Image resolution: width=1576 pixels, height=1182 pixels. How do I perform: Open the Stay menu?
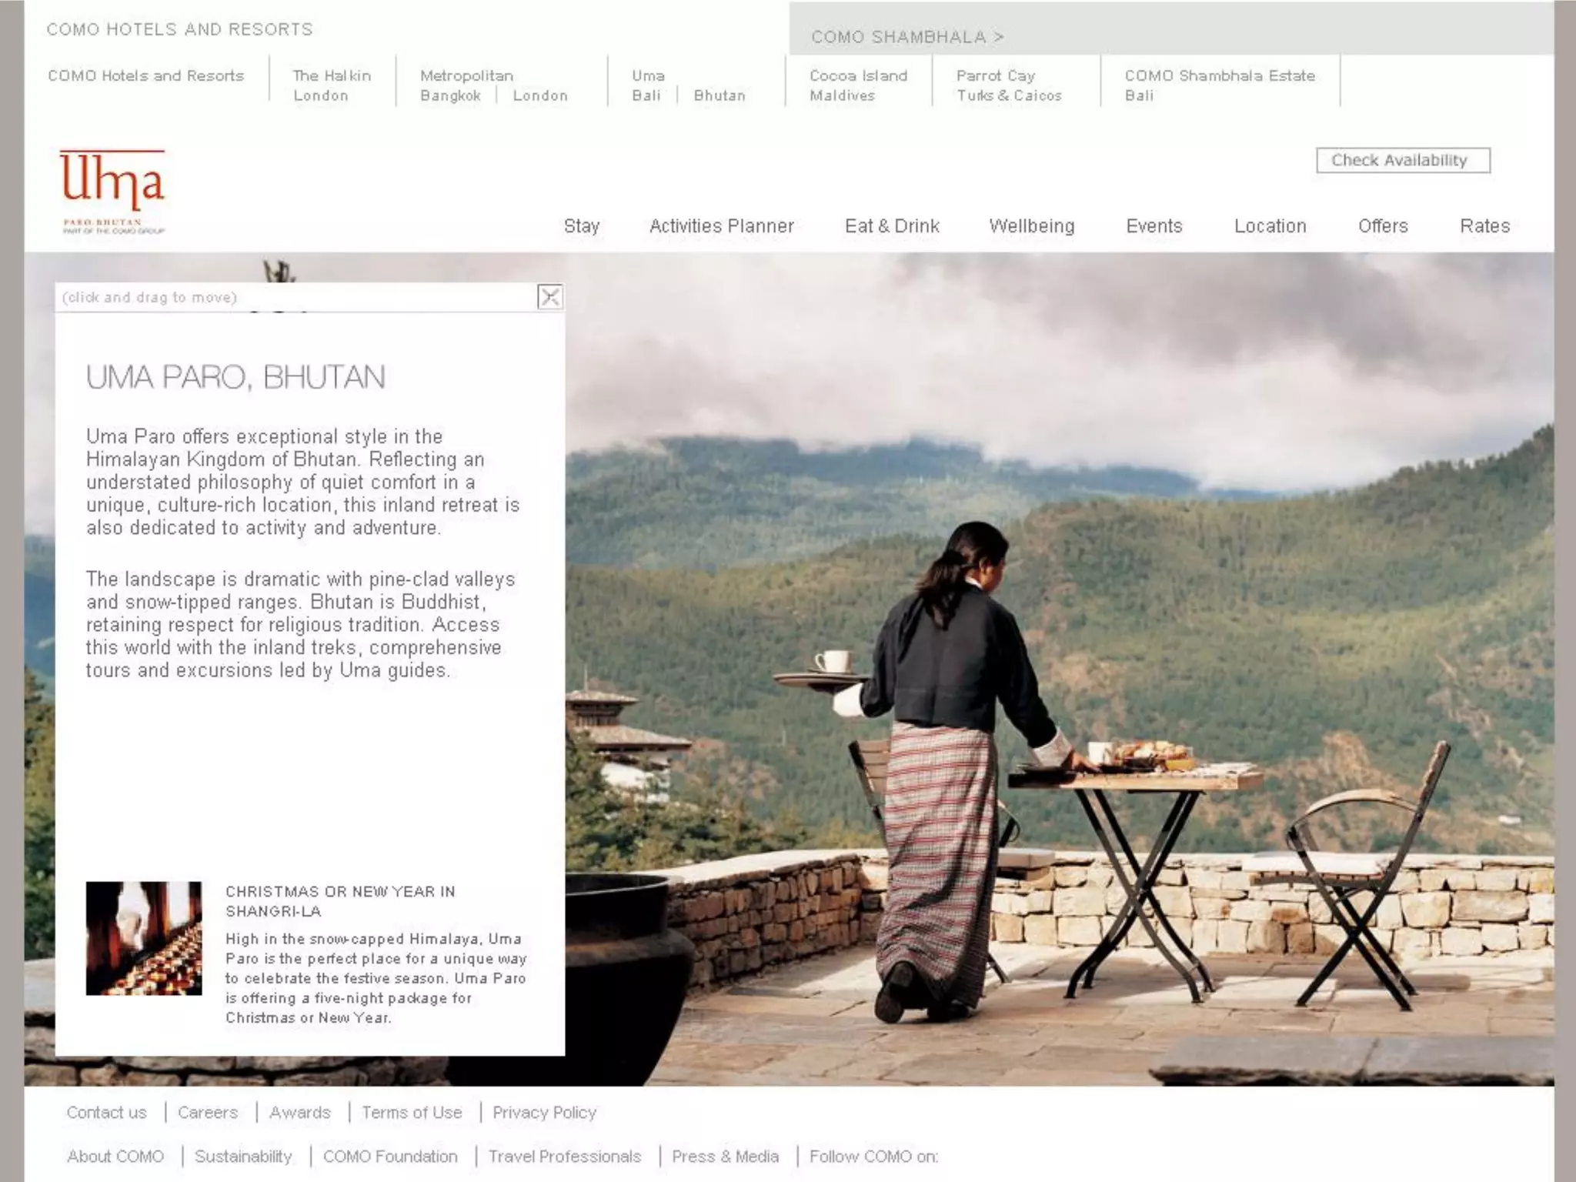click(582, 226)
